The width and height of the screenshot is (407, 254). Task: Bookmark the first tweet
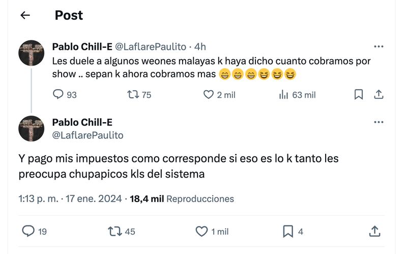359,95
